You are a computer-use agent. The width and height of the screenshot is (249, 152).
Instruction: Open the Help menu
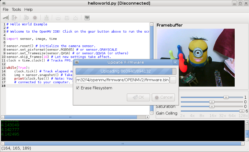pyautogui.click(x=28, y=10)
